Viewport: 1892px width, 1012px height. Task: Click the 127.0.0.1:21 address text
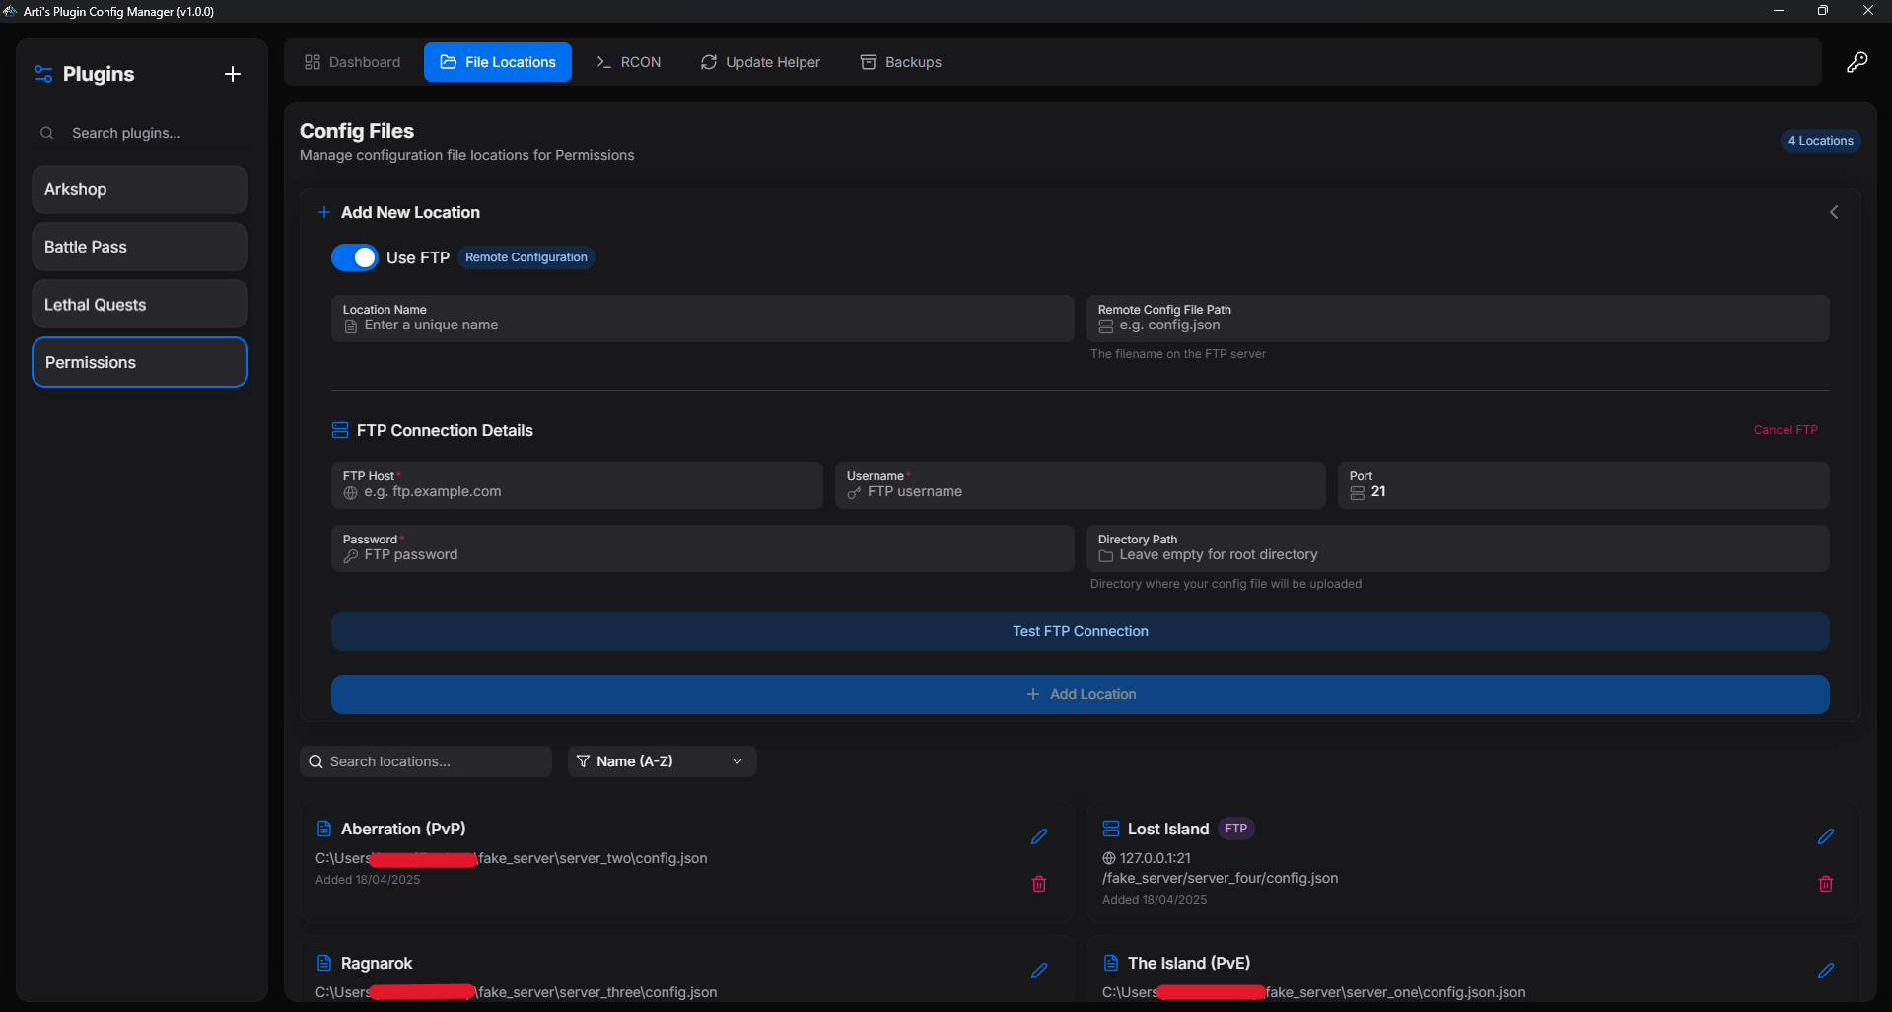pyautogui.click(x=1156, y=858)
